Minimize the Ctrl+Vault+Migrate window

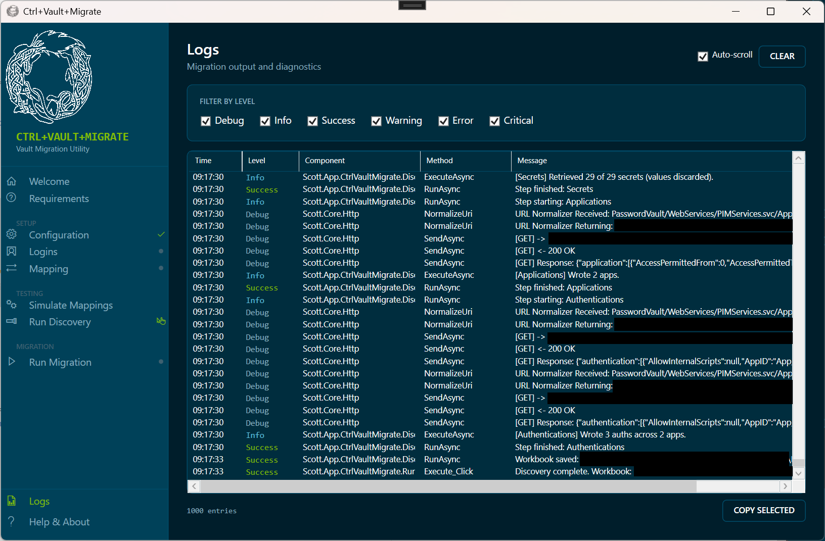[736, 11]
